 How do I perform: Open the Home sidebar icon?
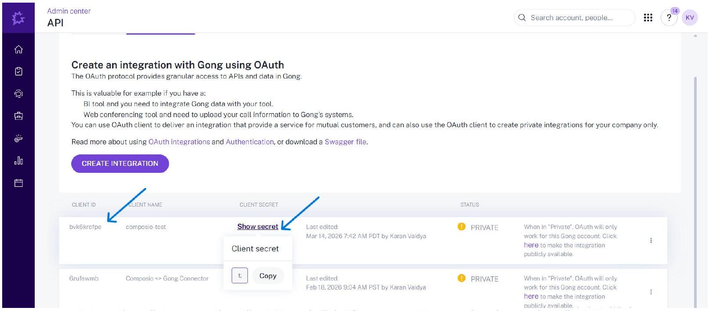pyautogui.click(x=18, y=50)
